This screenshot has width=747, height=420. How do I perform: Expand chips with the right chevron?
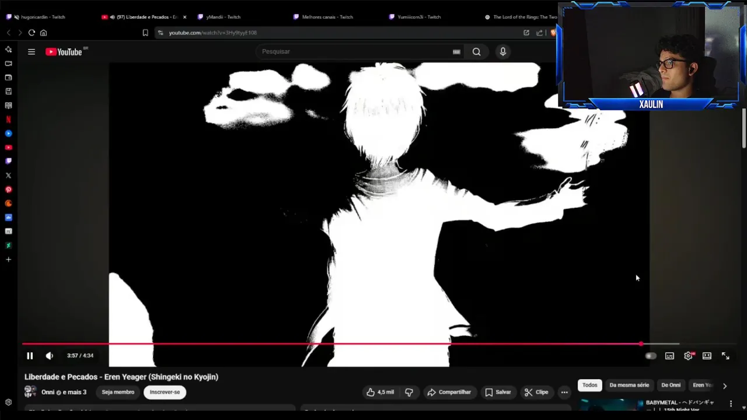[x=725, y=386]
